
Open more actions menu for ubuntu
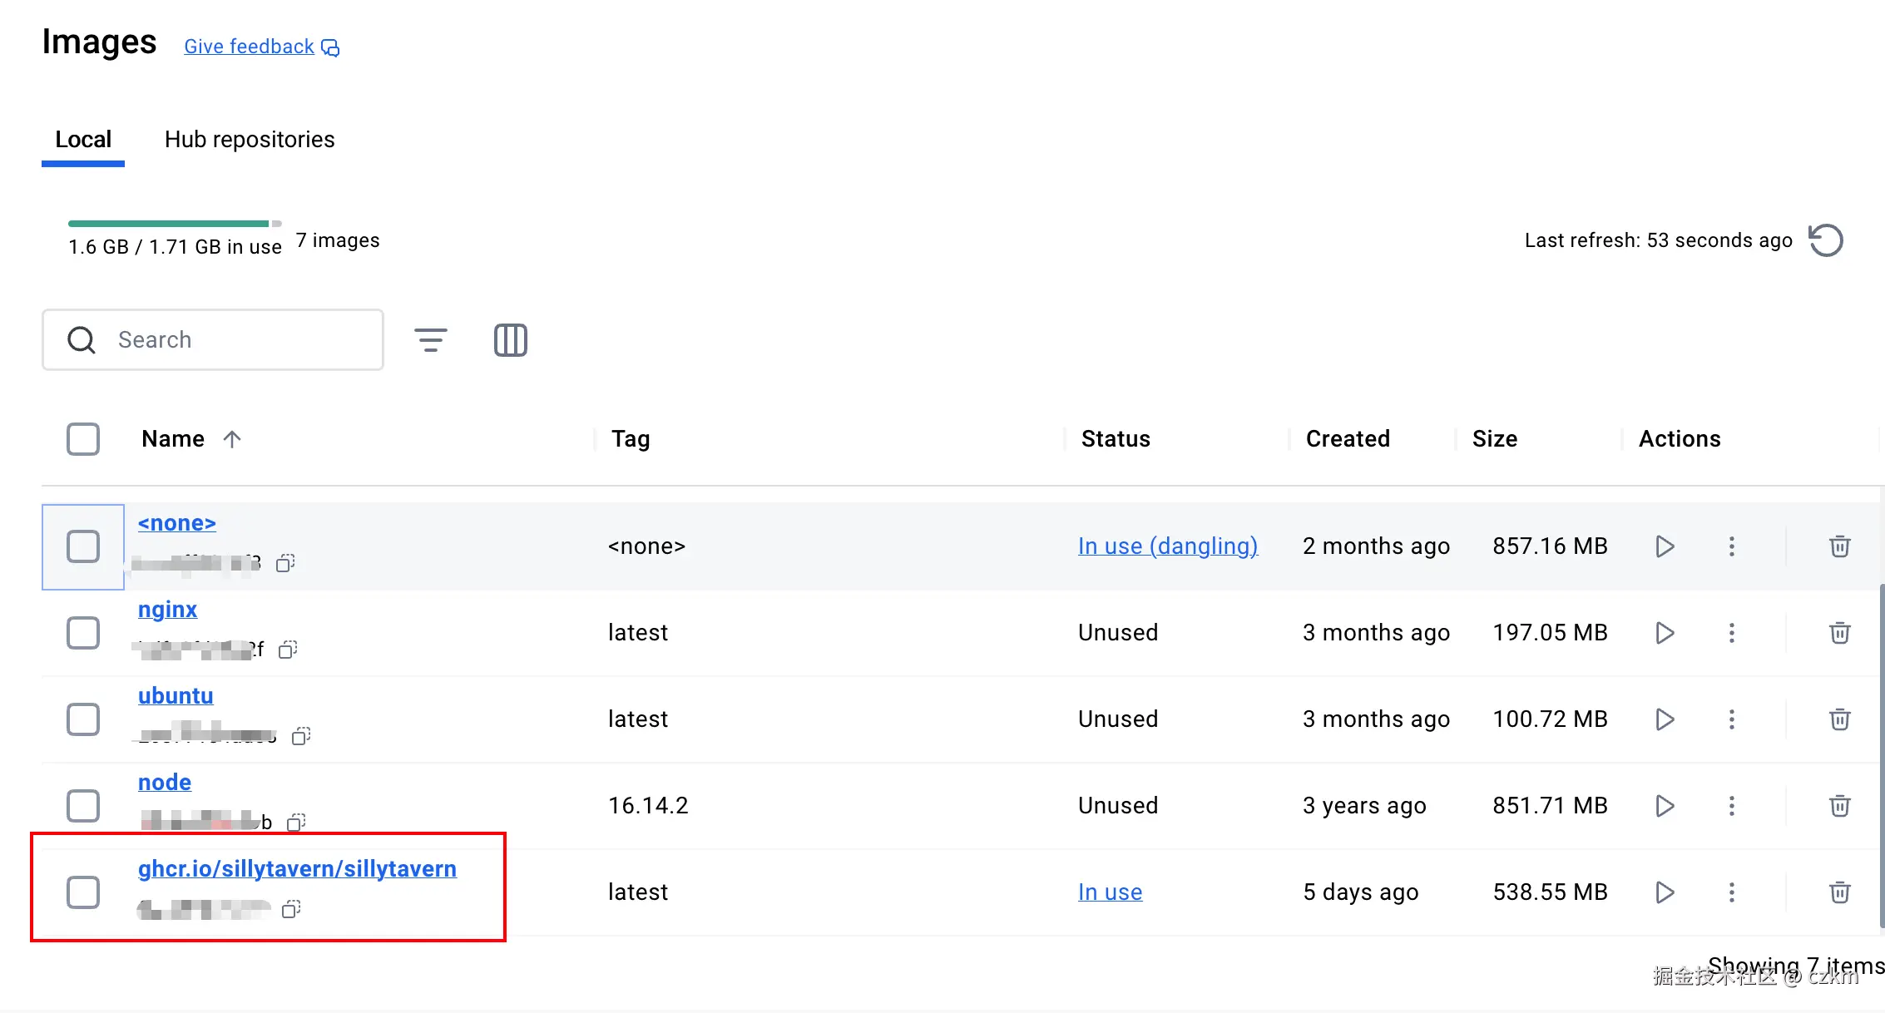click(1732, 719)
